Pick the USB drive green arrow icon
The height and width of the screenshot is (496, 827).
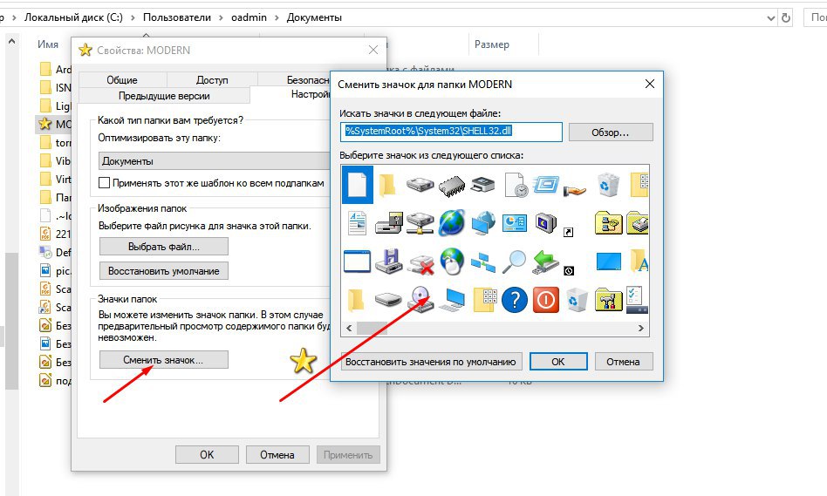pos(545,262)
